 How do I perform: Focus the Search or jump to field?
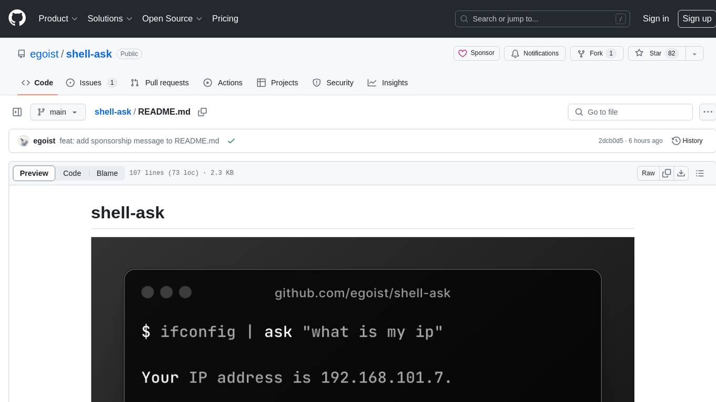tap(543, 19)
